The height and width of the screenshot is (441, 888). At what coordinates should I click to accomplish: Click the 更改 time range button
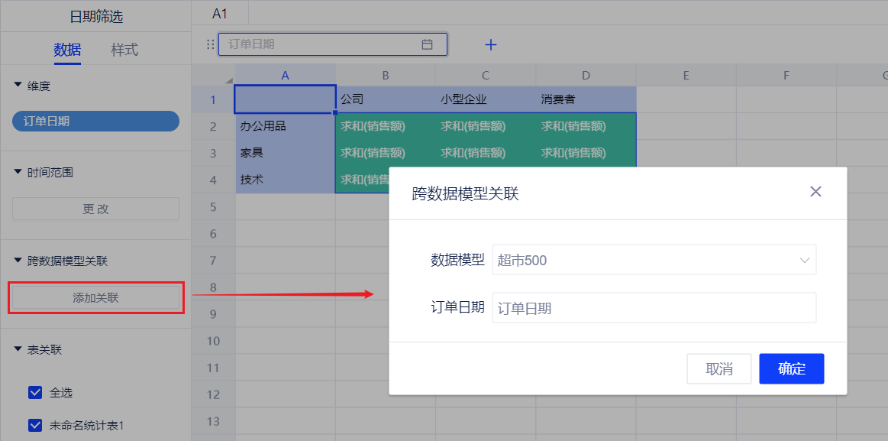95,209
